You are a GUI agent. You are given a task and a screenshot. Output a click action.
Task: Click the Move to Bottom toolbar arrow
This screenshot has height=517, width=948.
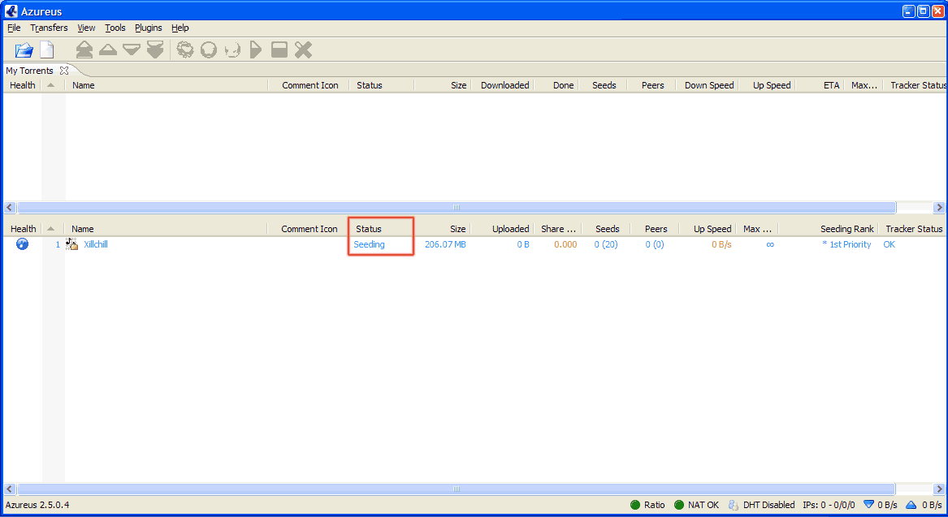click(155, 50)
